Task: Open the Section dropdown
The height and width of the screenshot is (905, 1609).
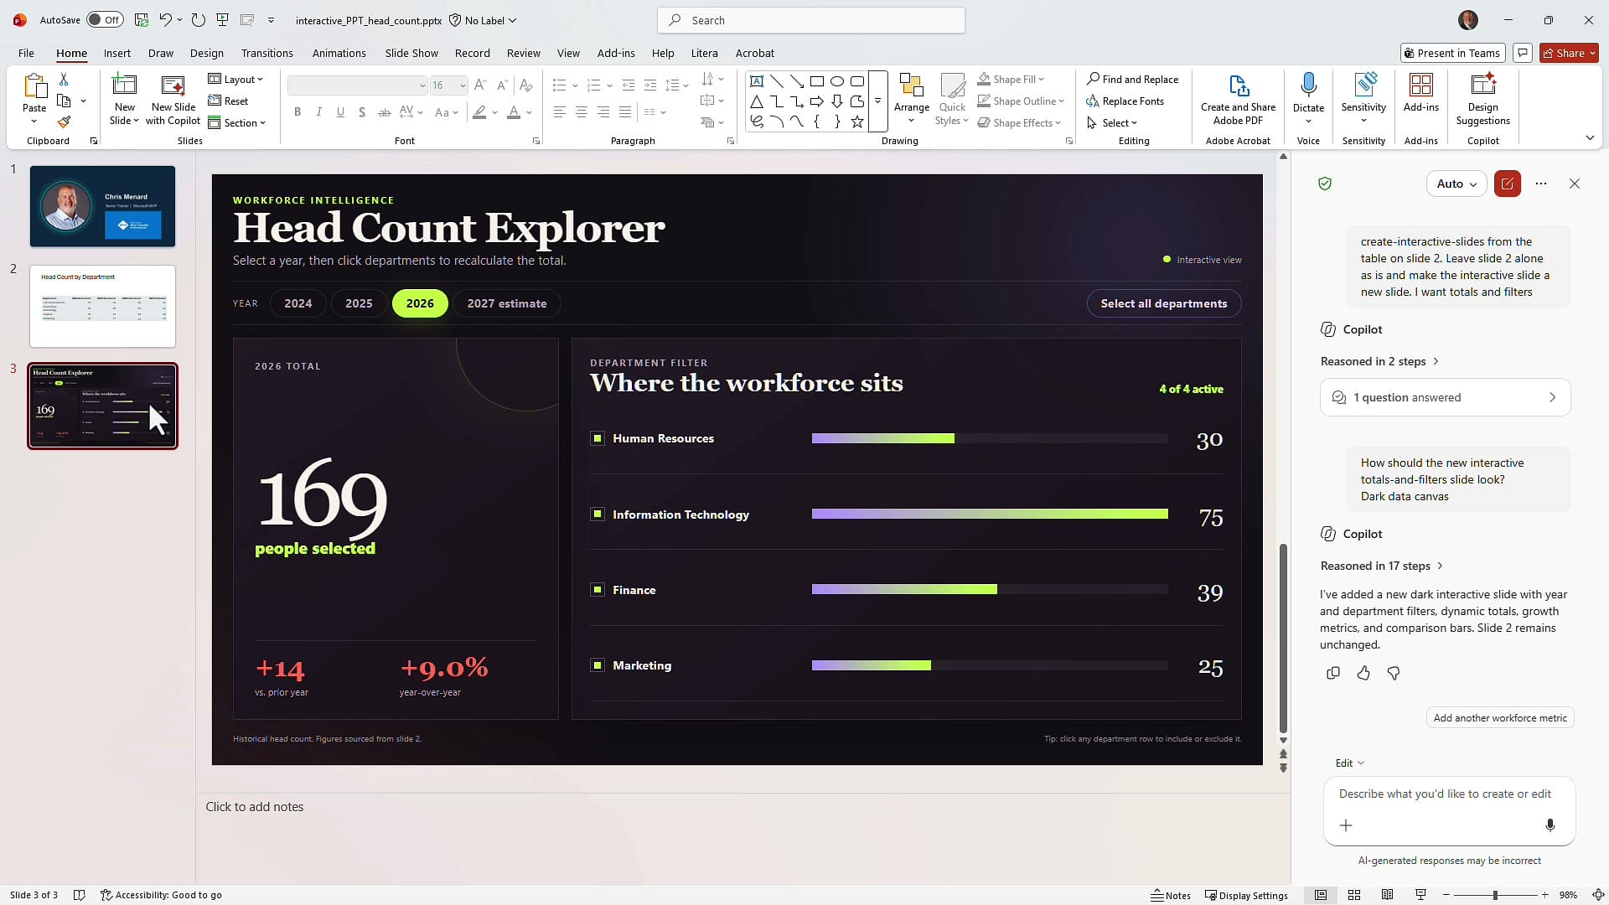Action: pyautogui.click(x=235, y=122)
